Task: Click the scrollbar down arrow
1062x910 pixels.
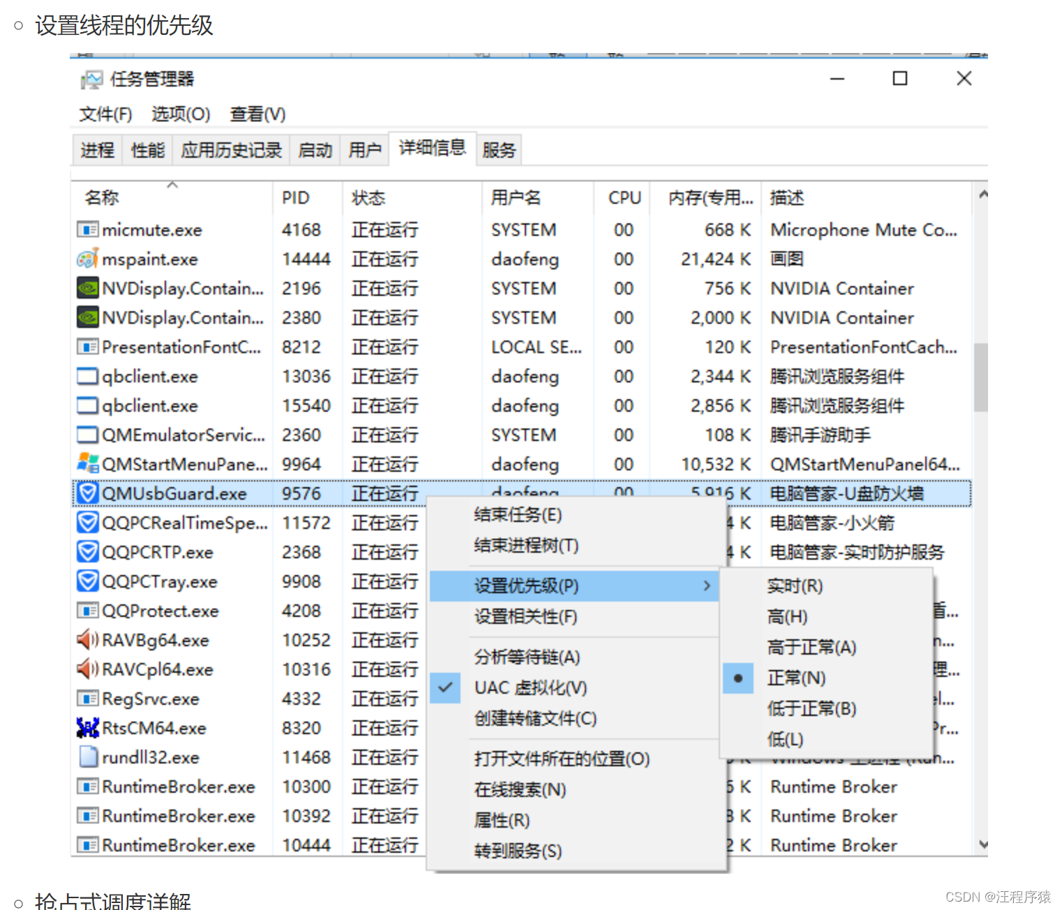Action: [x=982, y=844]
